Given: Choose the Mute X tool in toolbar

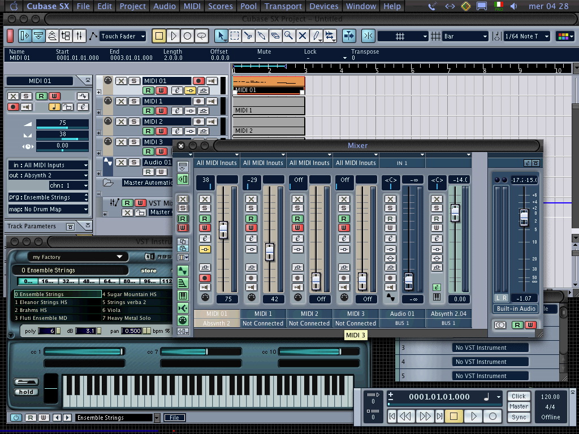Looking at the screenshot, I should (x=303, y=36).
